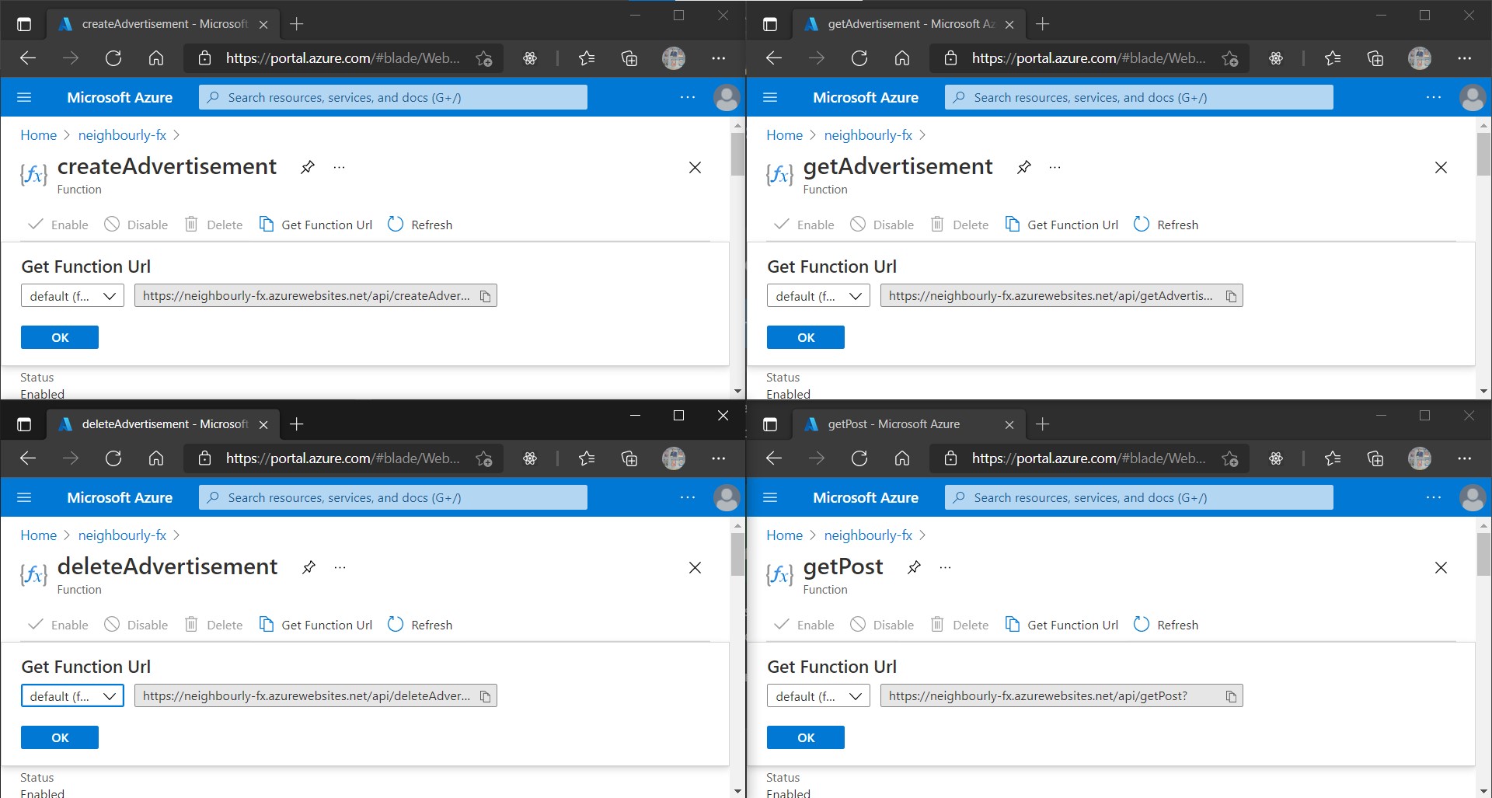
Task: Reload page in createAdvertisement browser window
Action: [x=113, y=58]
